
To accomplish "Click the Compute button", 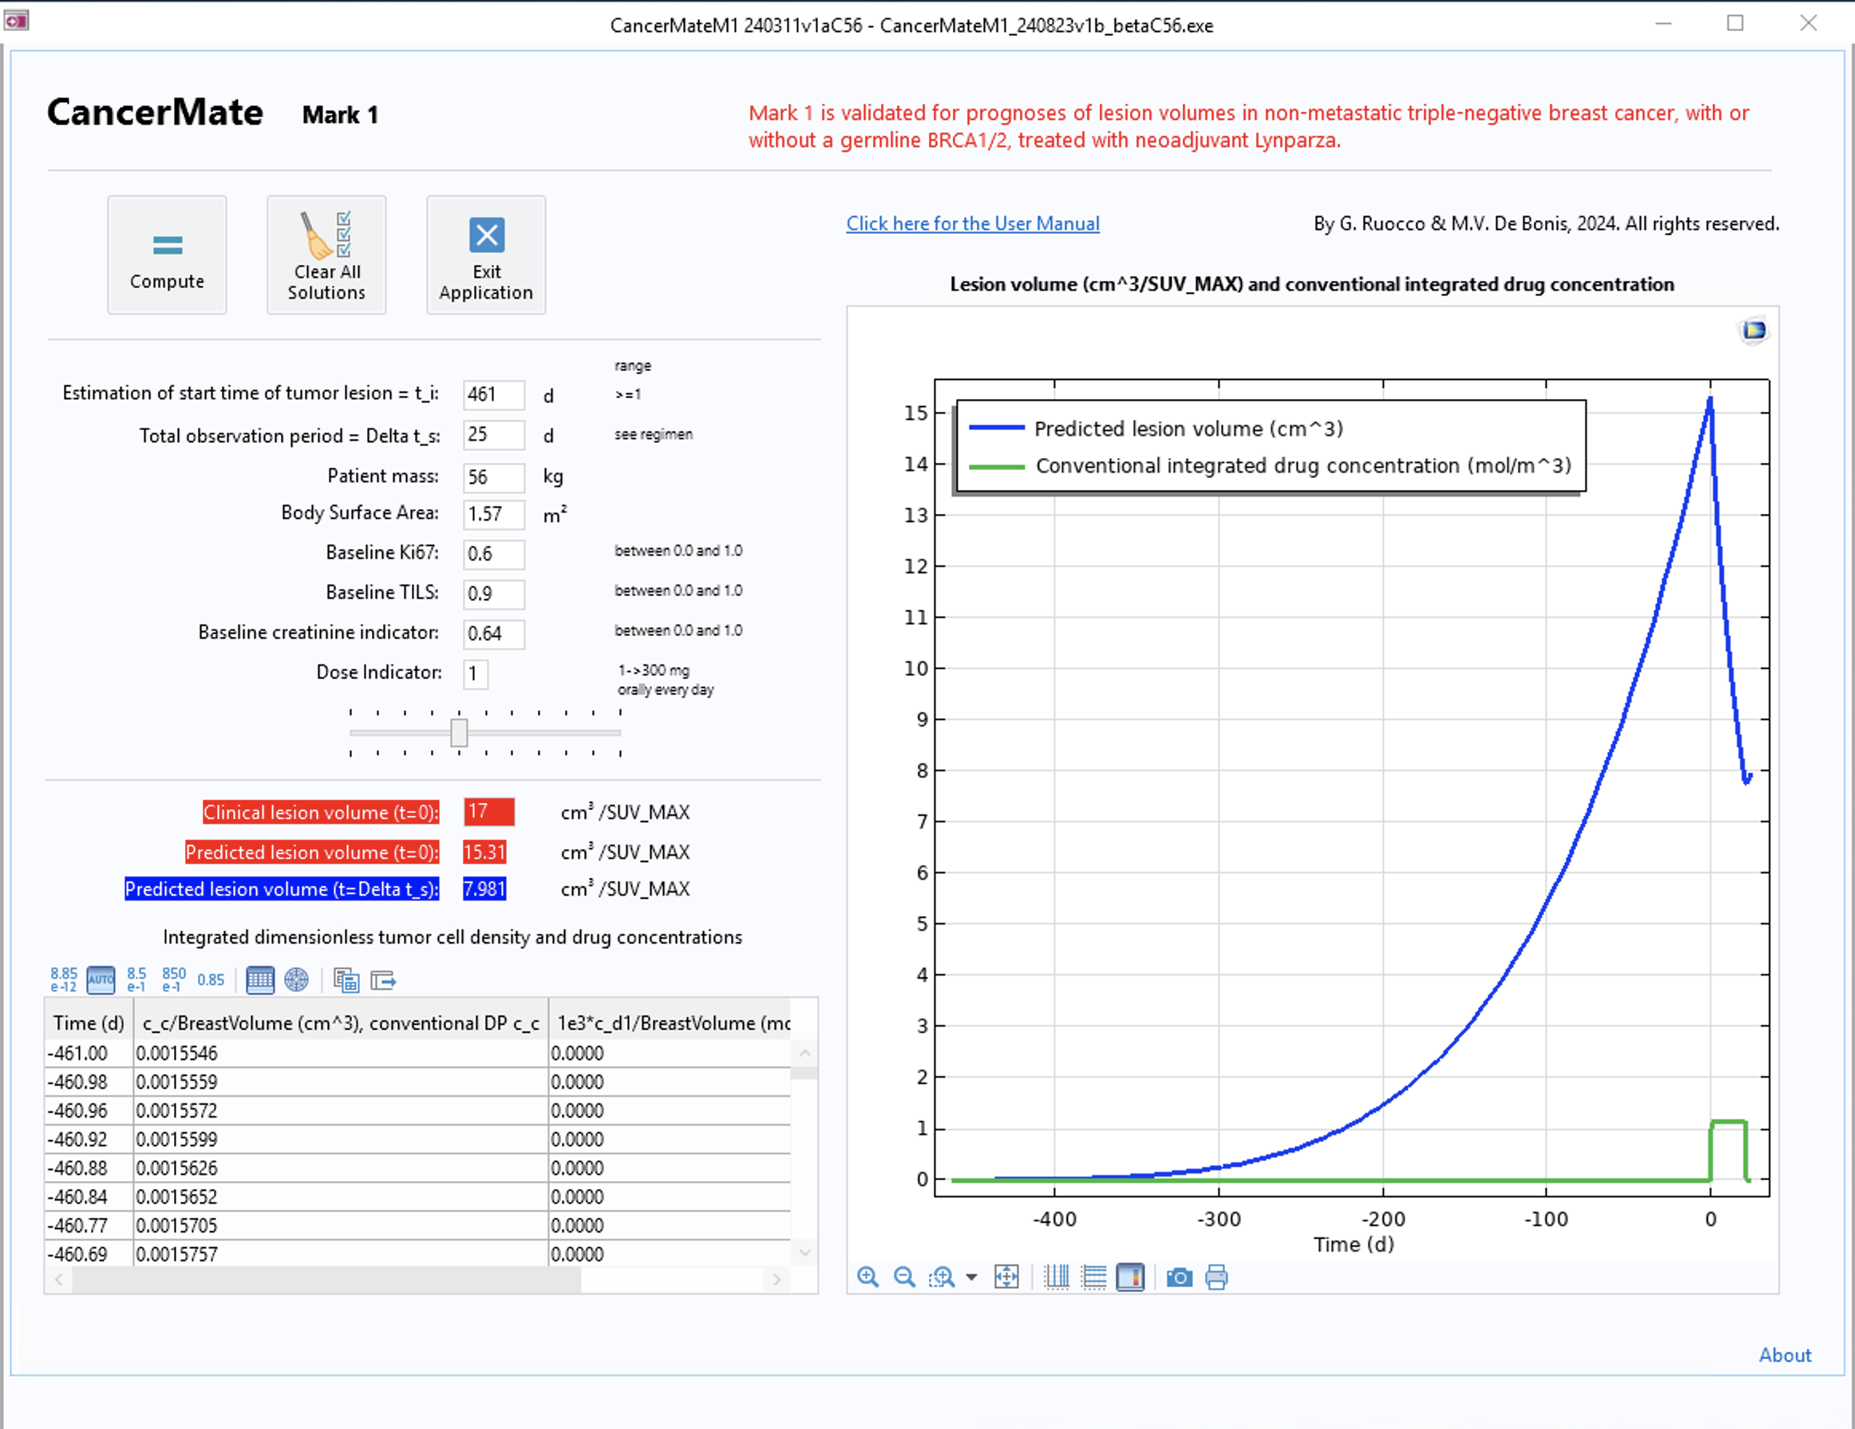I will (x=167, y=255).
